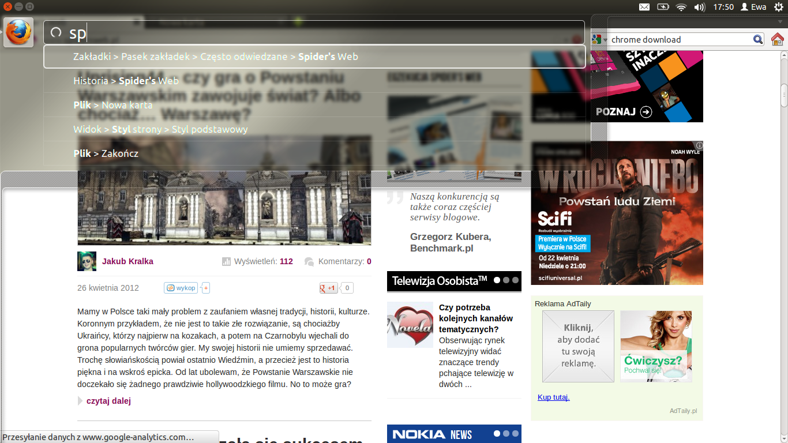Select third NOKIA NEWS carousel dot
788x443 pixels.
pyautogui.click(x=515, y=433)
